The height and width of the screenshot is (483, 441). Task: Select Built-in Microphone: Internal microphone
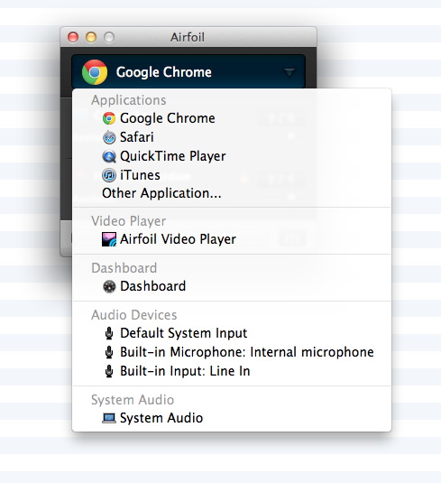click(232, 352)
